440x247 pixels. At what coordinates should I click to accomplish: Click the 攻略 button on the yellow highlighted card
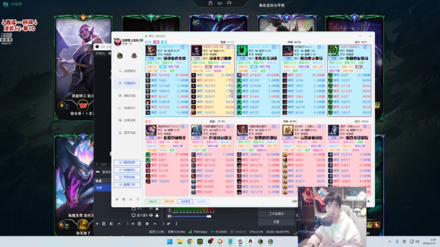tap(196, 59)
